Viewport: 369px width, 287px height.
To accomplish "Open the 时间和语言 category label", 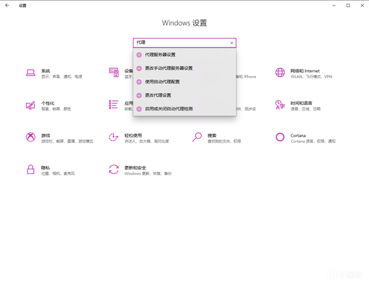I will (301, 103).
